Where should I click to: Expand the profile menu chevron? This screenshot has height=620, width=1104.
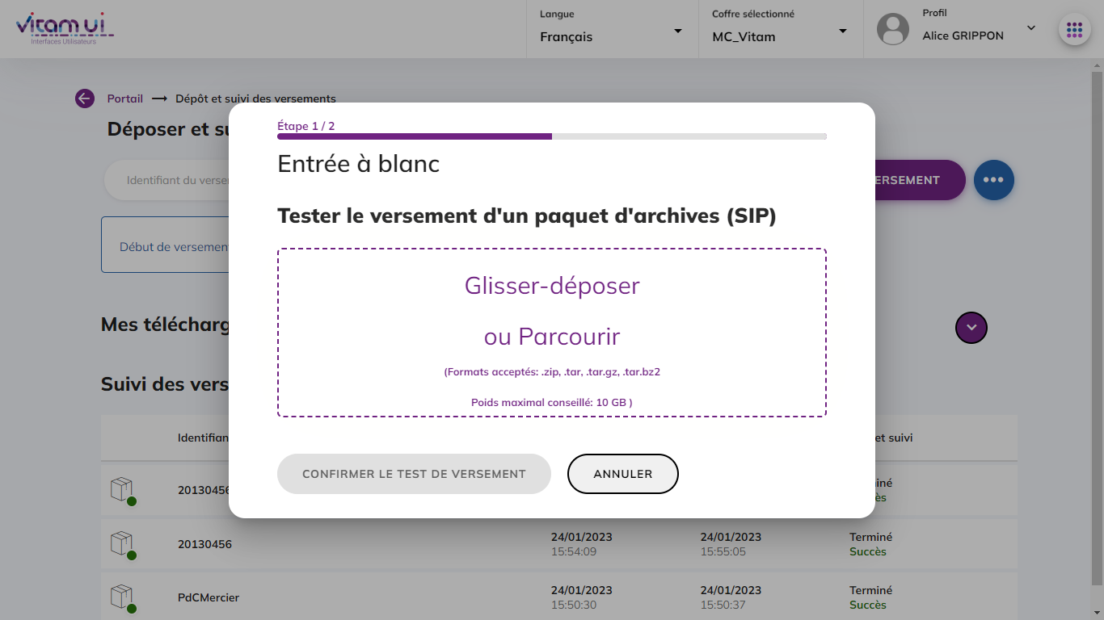click(1030, 28)
